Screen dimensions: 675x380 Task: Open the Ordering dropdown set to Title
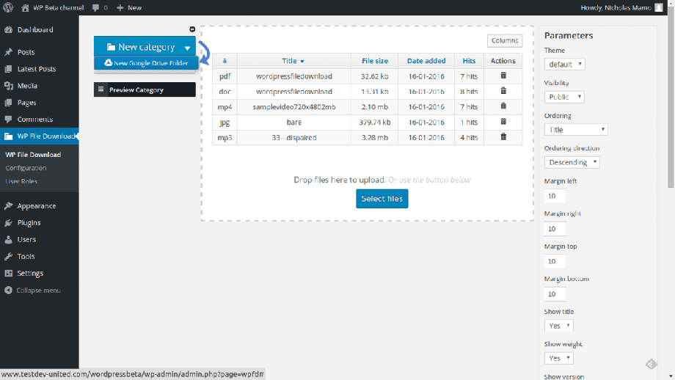point(576,130)
